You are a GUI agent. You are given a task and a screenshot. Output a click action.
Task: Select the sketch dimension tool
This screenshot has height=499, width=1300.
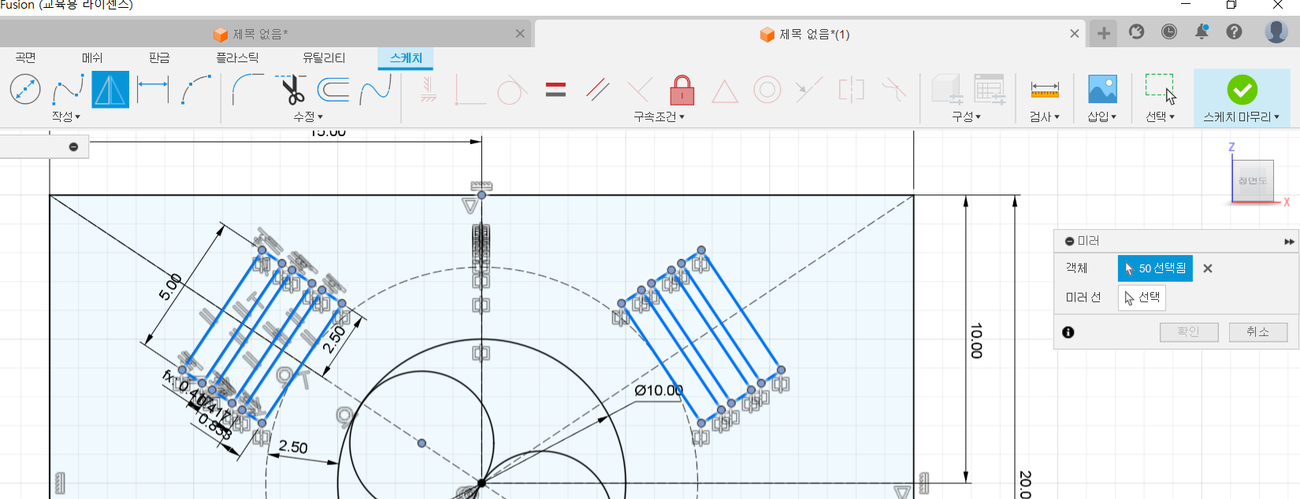click(x=153, y=89)
